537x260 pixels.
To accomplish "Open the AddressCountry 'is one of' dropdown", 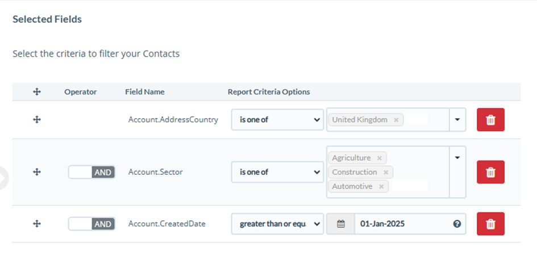I will [277, 120].
